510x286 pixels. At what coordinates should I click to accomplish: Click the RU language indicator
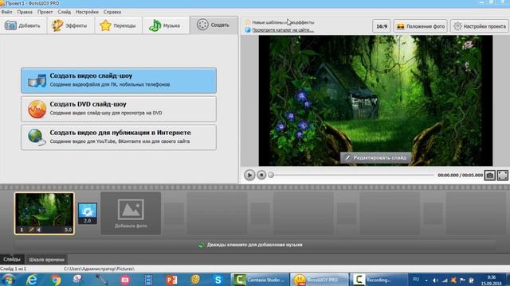click(416, 279)
